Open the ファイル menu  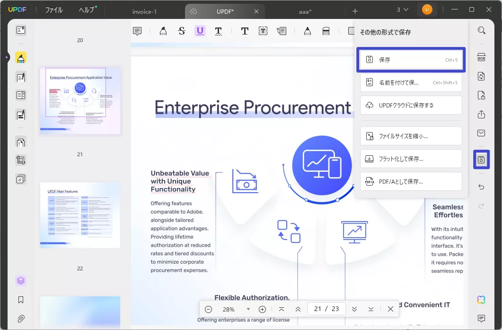pyautogui.click(x=54, y=10)
